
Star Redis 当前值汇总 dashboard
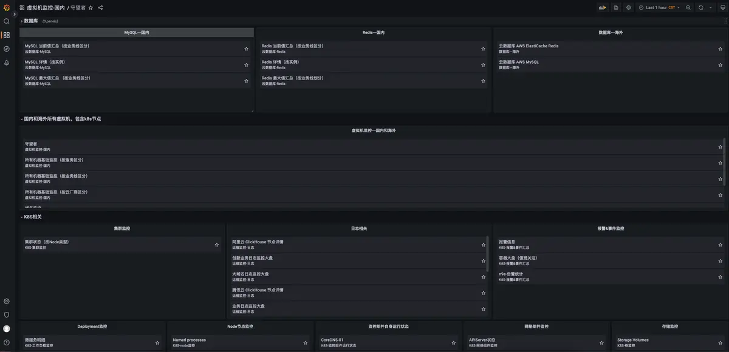pyautogui.click(x=484, y=49)
